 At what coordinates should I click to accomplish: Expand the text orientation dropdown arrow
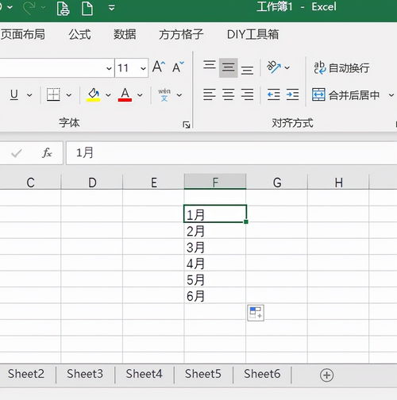click(287, 68)
